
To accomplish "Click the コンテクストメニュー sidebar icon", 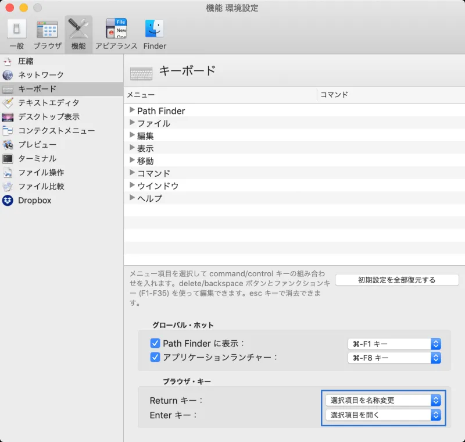I will coord(8,130).
